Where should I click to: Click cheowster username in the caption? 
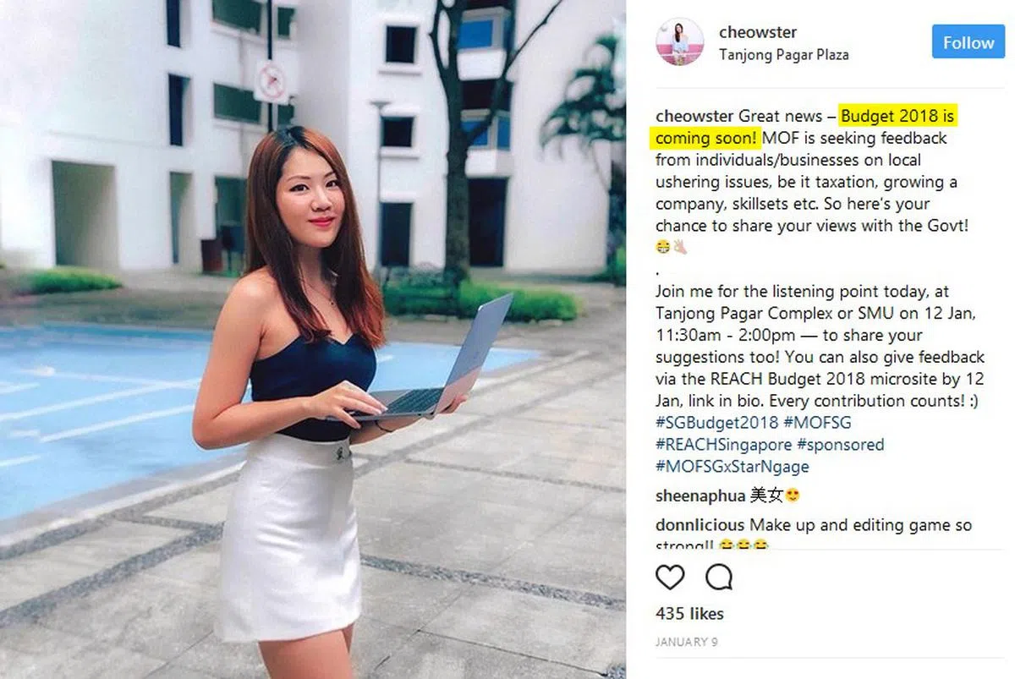(694, 116)
